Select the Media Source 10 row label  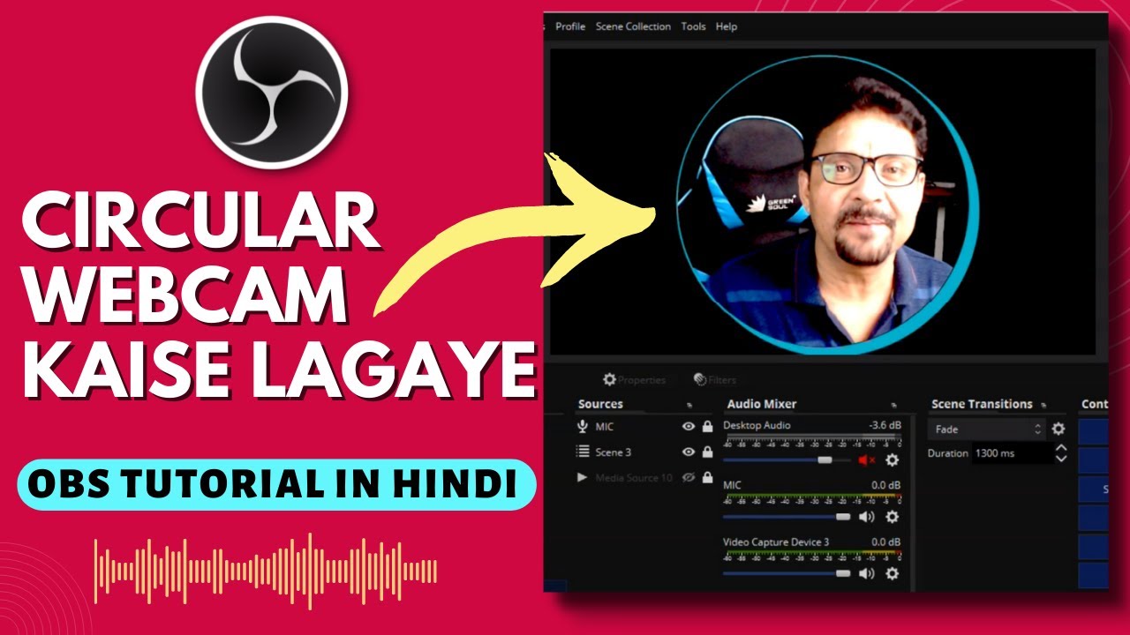(634, 477)
